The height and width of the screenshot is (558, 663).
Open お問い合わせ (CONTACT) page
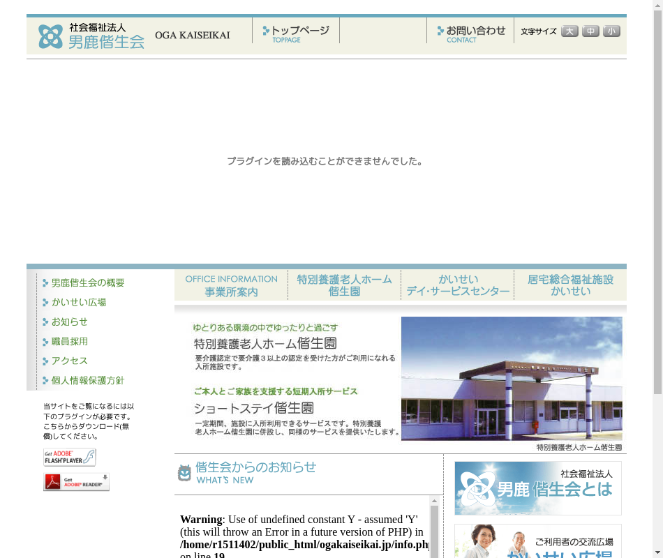(x=471, y=33)
